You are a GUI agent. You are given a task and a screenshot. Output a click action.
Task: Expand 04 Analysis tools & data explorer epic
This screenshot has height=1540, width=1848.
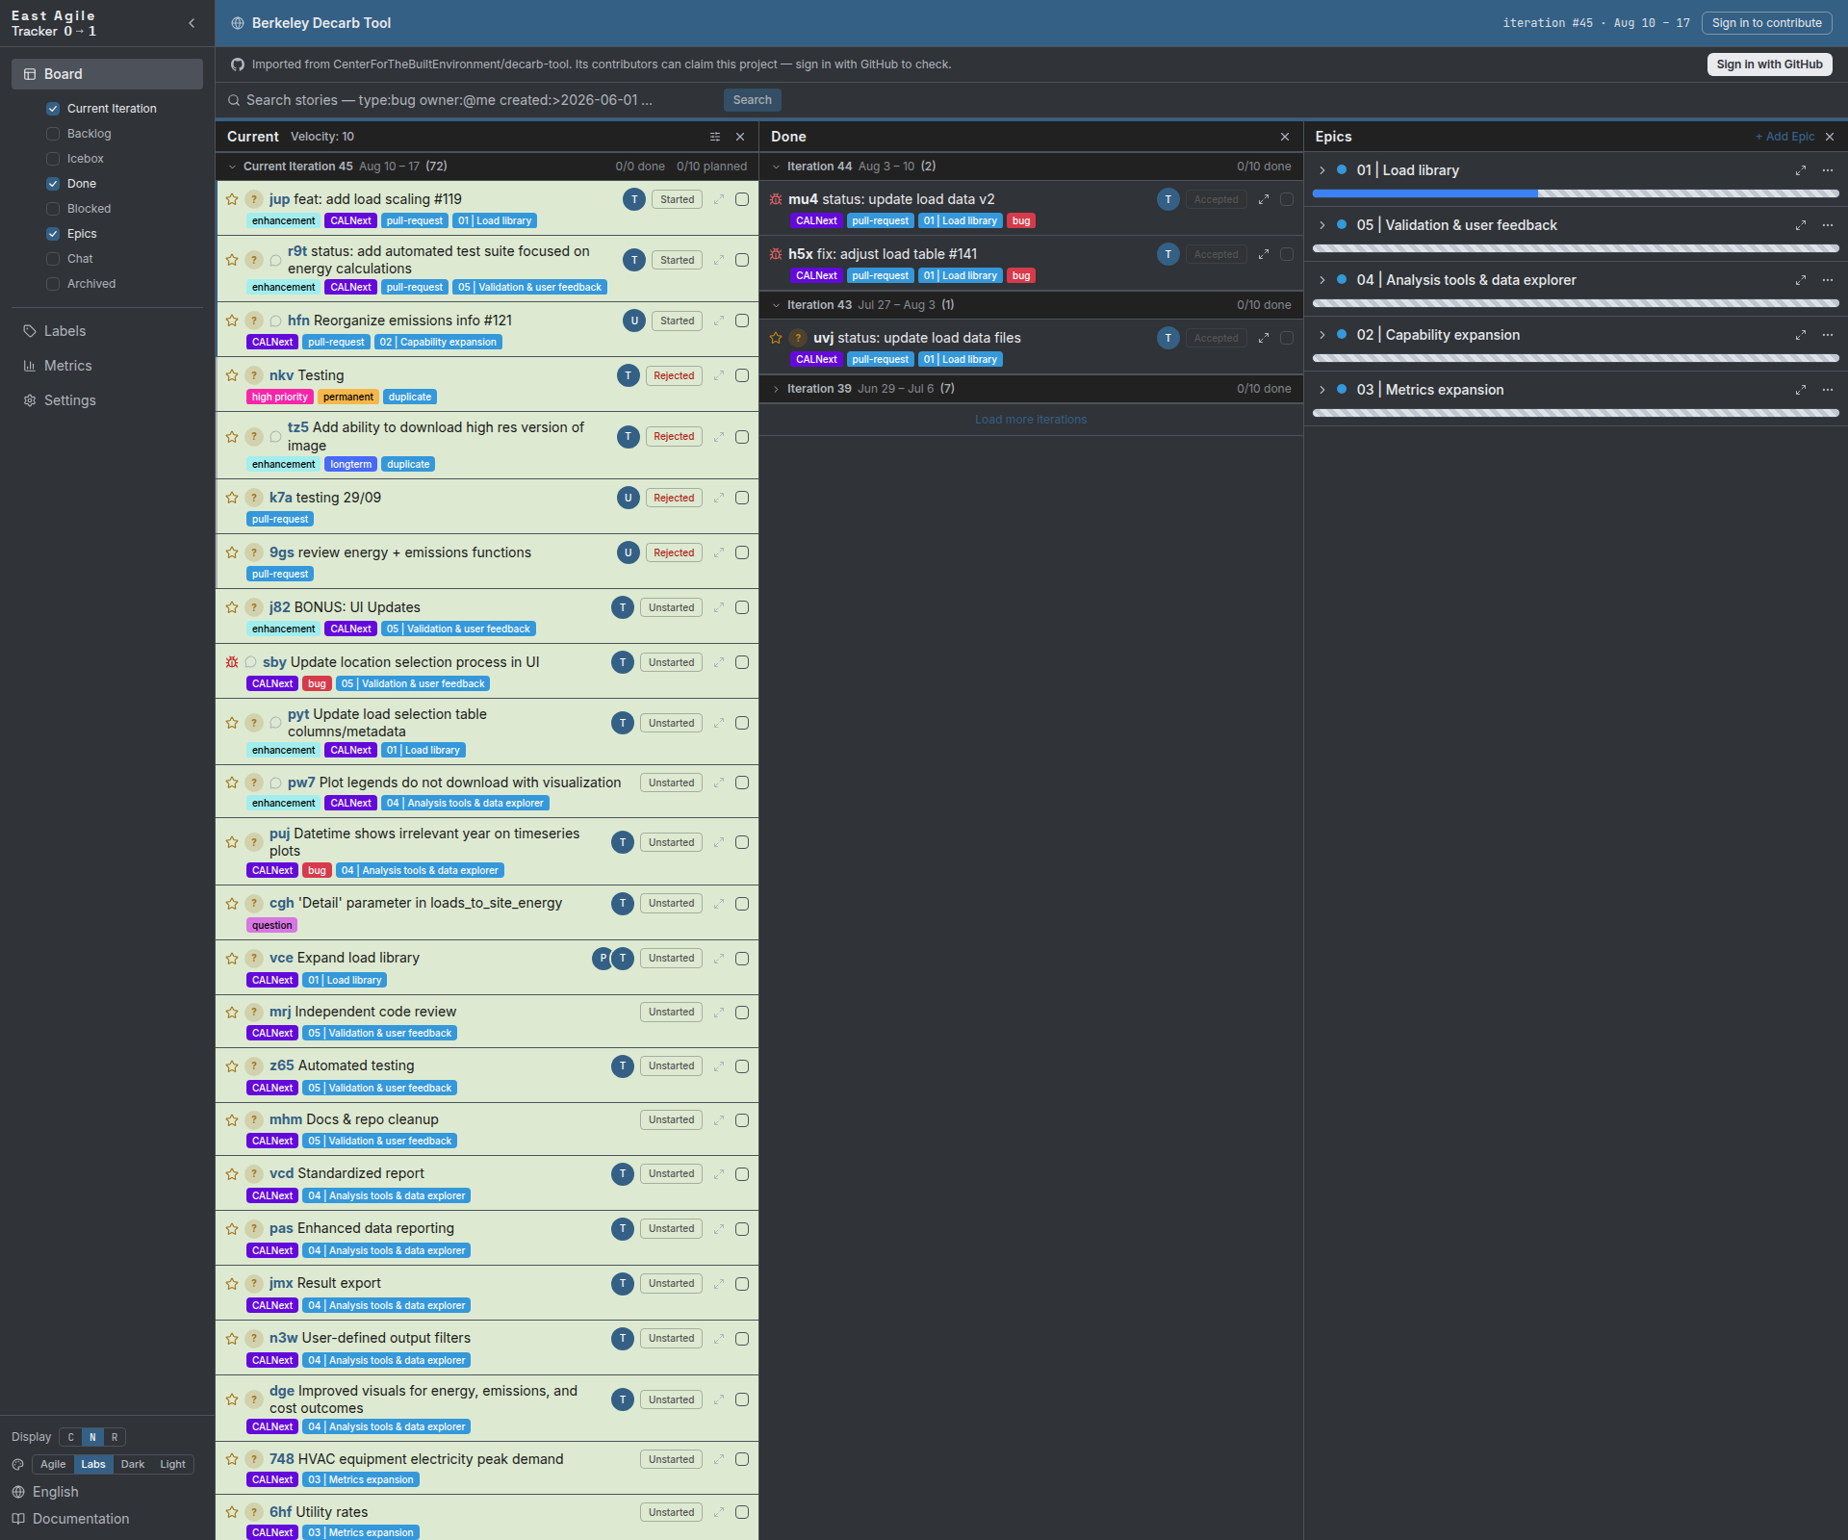(x=1322, y=280)
